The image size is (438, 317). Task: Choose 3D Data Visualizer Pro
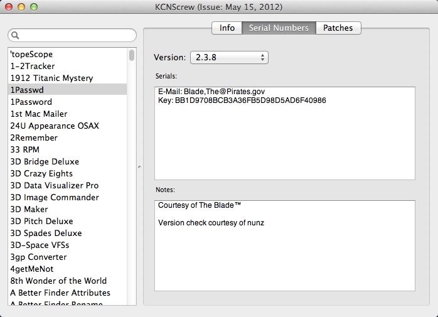click(x=67, y=185)
